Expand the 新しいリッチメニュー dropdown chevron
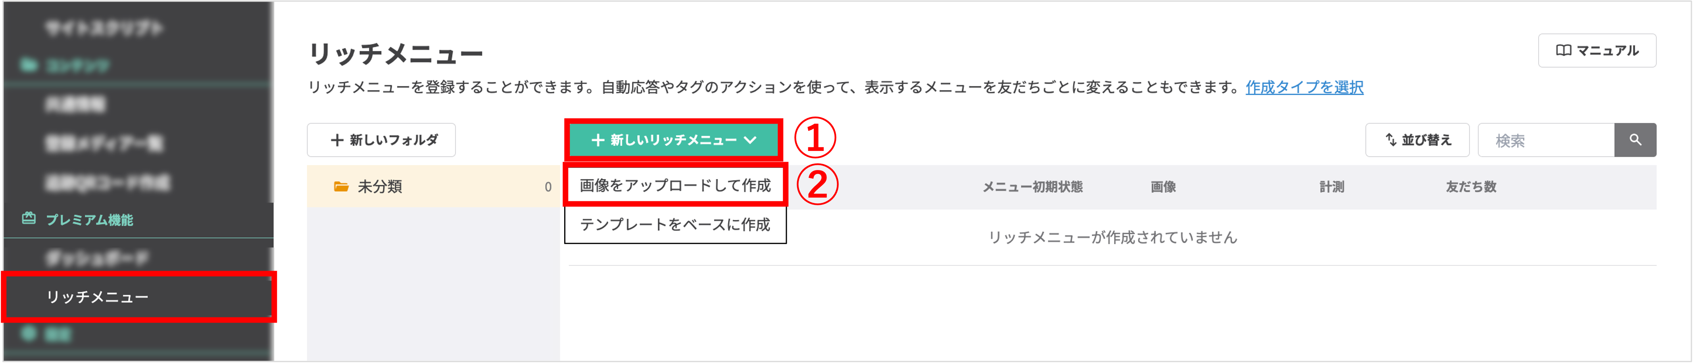Screen dimensions: 1693x363 point(750,140)
